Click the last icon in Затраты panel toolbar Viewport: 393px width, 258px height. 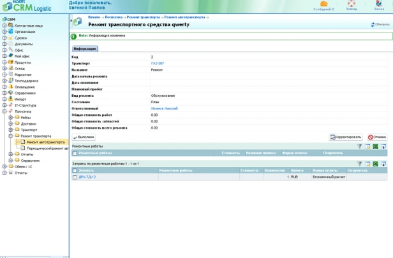click(384, 164)
